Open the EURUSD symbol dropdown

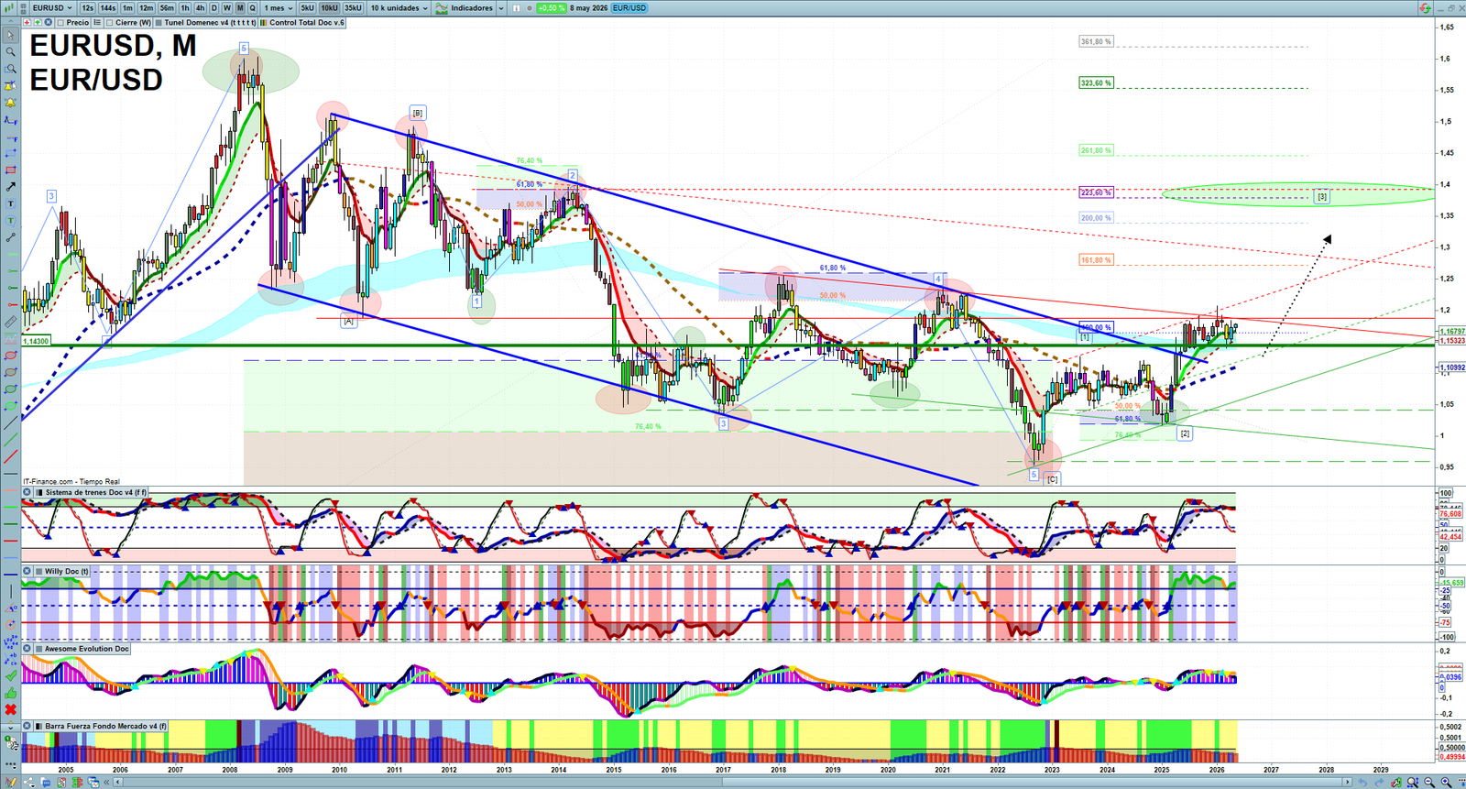pyautogui.click(x=52, y=8)
